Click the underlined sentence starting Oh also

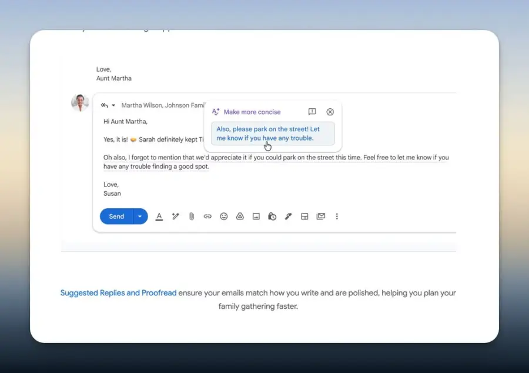(276, 162)
